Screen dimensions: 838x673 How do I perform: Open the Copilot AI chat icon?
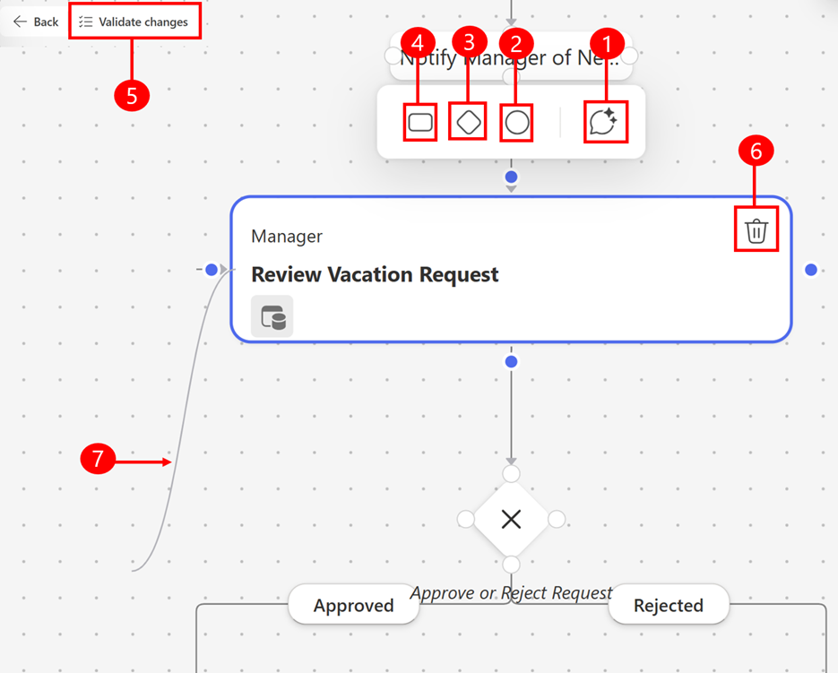606,122
